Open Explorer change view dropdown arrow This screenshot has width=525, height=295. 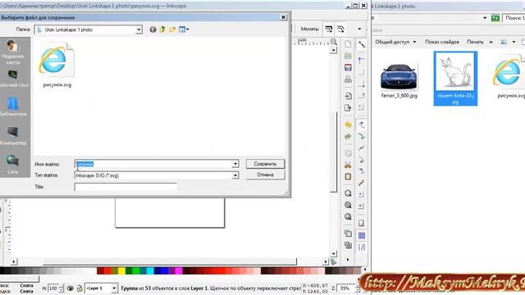[x=514, y=42]
